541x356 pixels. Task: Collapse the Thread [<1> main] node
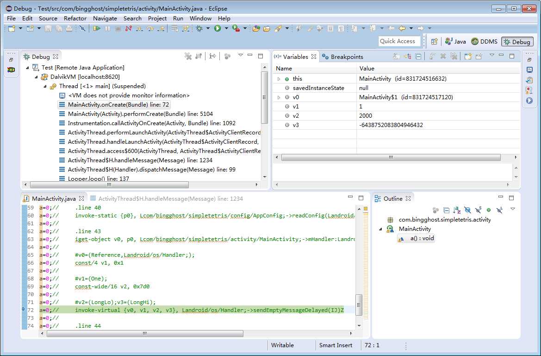click(45, 86)
